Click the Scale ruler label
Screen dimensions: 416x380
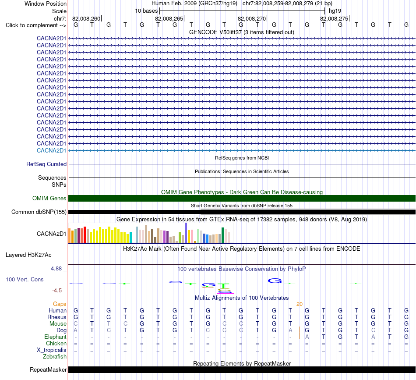[59, 11]
